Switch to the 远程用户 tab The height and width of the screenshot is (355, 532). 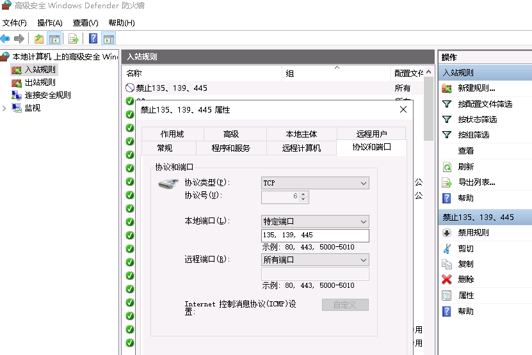(x=371, y=134)
